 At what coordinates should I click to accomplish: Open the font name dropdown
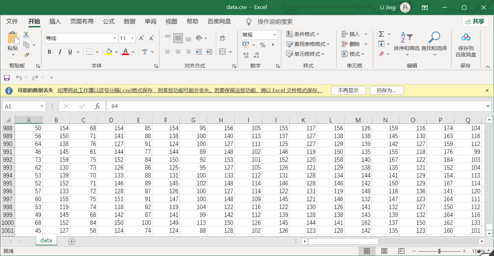115,38
